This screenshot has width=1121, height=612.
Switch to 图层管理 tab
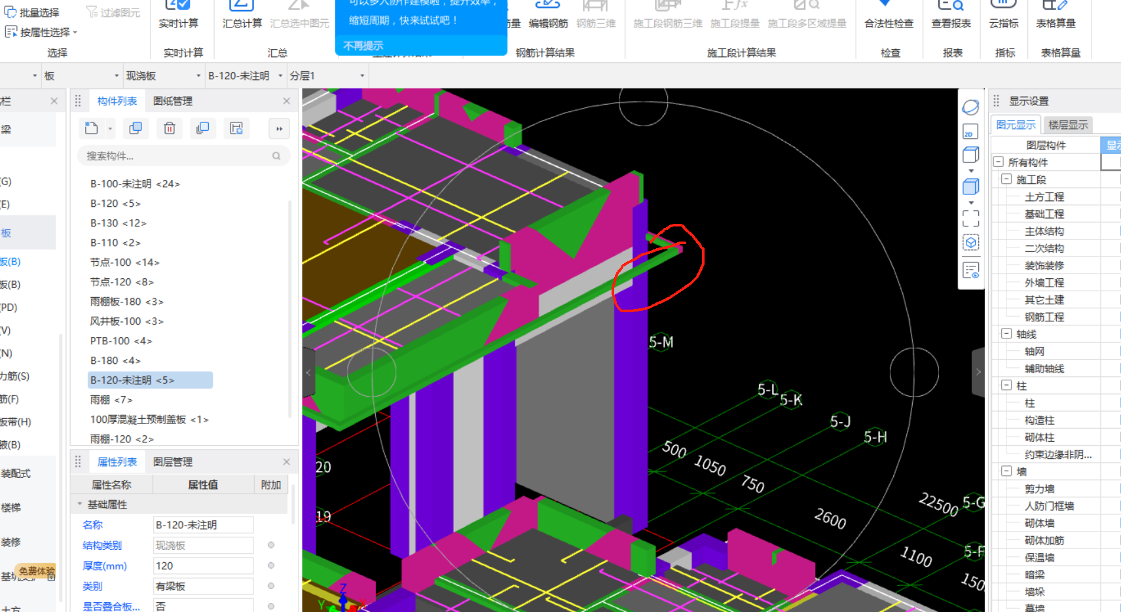coord(173,461)
